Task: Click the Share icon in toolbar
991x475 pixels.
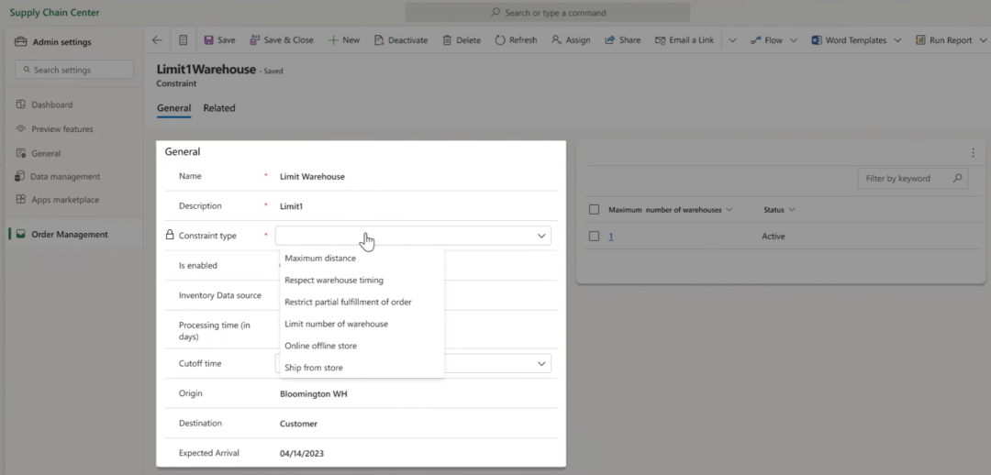Action: click(x=610, y=40)
